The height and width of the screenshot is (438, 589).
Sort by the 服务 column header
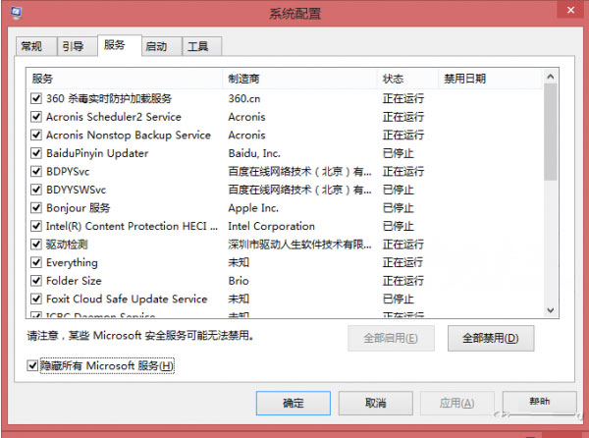[125, 79]
